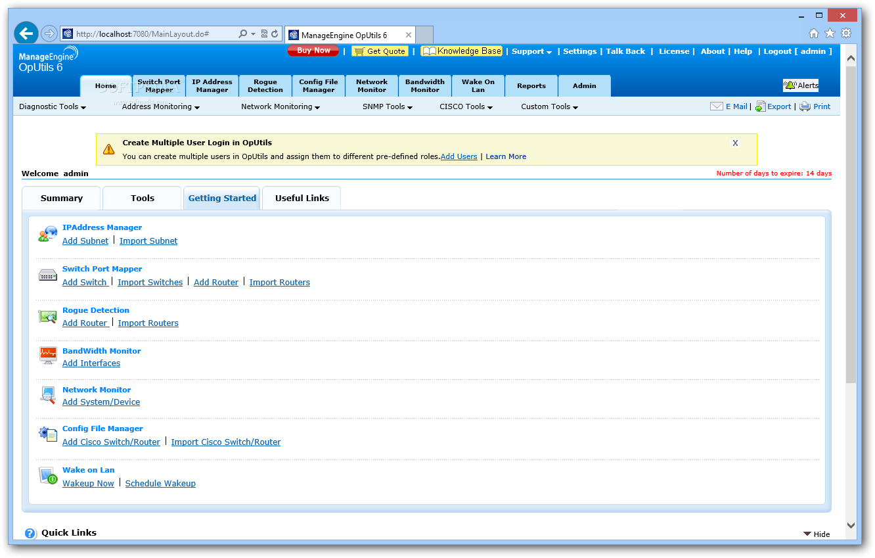Open the Reports tab

click(531, 86)
